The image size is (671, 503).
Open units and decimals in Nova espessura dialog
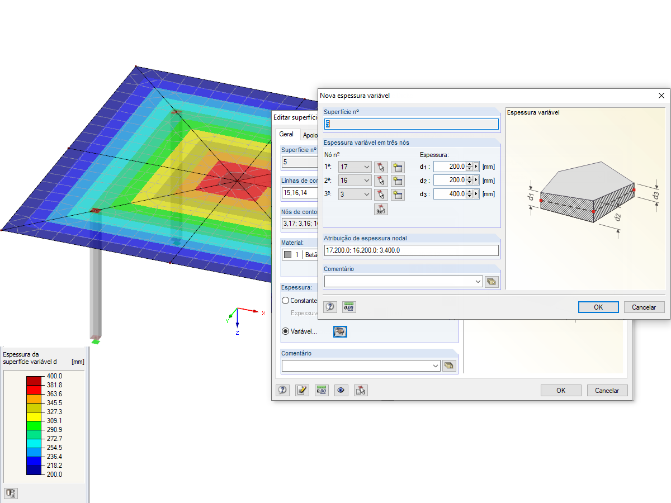349,307
